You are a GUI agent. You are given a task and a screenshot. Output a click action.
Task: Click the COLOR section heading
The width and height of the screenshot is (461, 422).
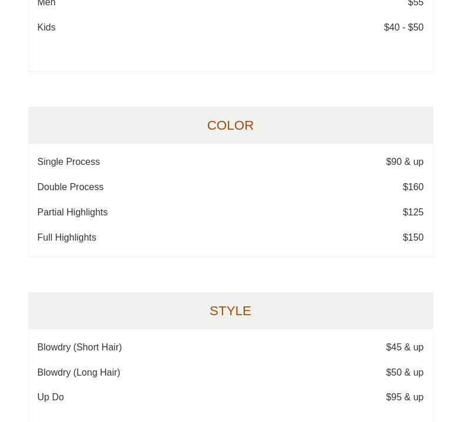[230, 125]
